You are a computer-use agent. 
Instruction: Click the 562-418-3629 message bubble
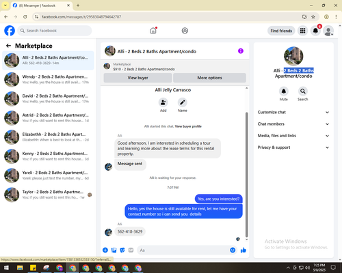pyautogui.click(x=130, y=231)
